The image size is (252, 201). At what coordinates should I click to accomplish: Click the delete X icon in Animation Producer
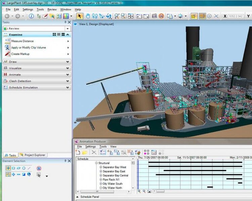pyautogui.click(x=94, y=152)
